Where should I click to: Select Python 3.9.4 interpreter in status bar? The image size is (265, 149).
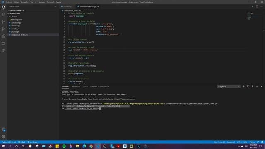pyautogui.click(x=9, y=142)
